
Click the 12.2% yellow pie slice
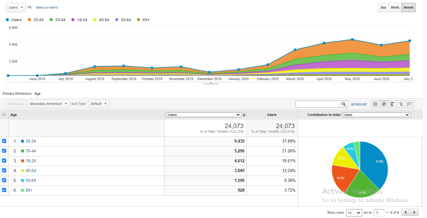tap(343, 159)
